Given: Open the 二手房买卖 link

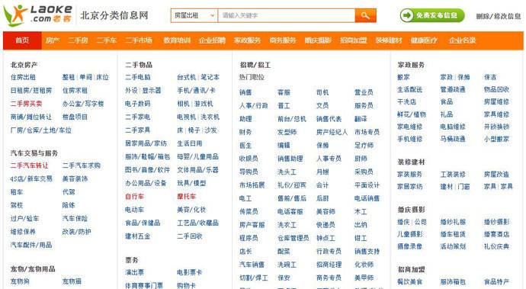Looking at the screenshot, I should pyautogui.click(x=26, y=104).
